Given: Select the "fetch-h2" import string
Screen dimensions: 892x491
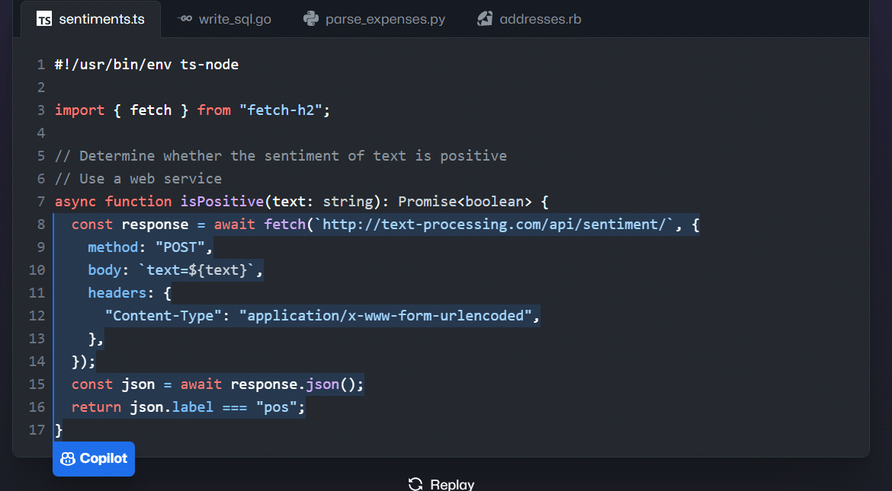Looking at the screenshot, I should pos(284,110).
